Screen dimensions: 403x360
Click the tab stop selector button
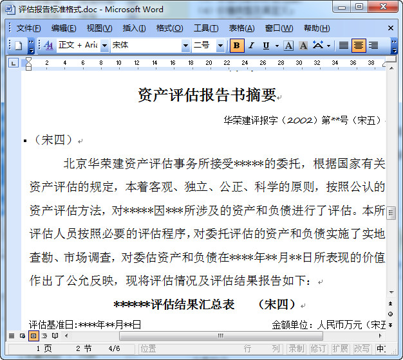click(14, 63)
